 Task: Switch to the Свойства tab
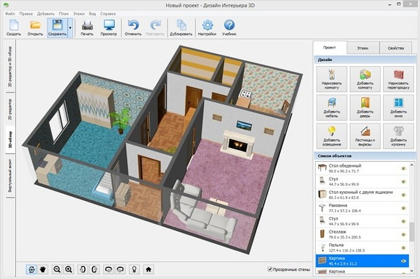[395, 48]
